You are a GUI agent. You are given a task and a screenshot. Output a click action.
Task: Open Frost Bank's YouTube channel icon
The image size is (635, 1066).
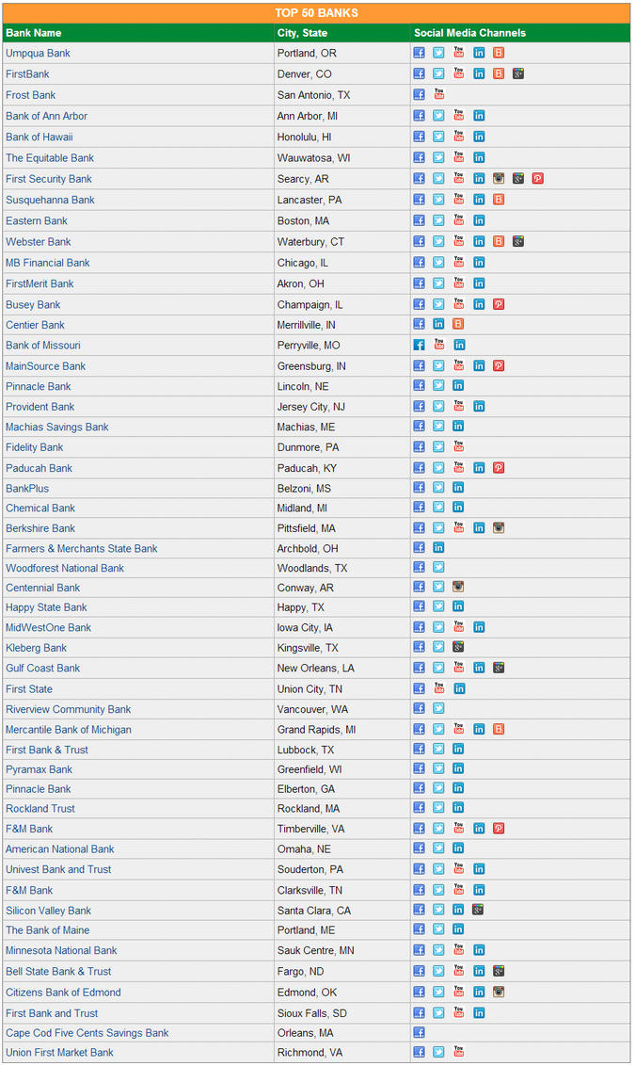coord(439,94)
